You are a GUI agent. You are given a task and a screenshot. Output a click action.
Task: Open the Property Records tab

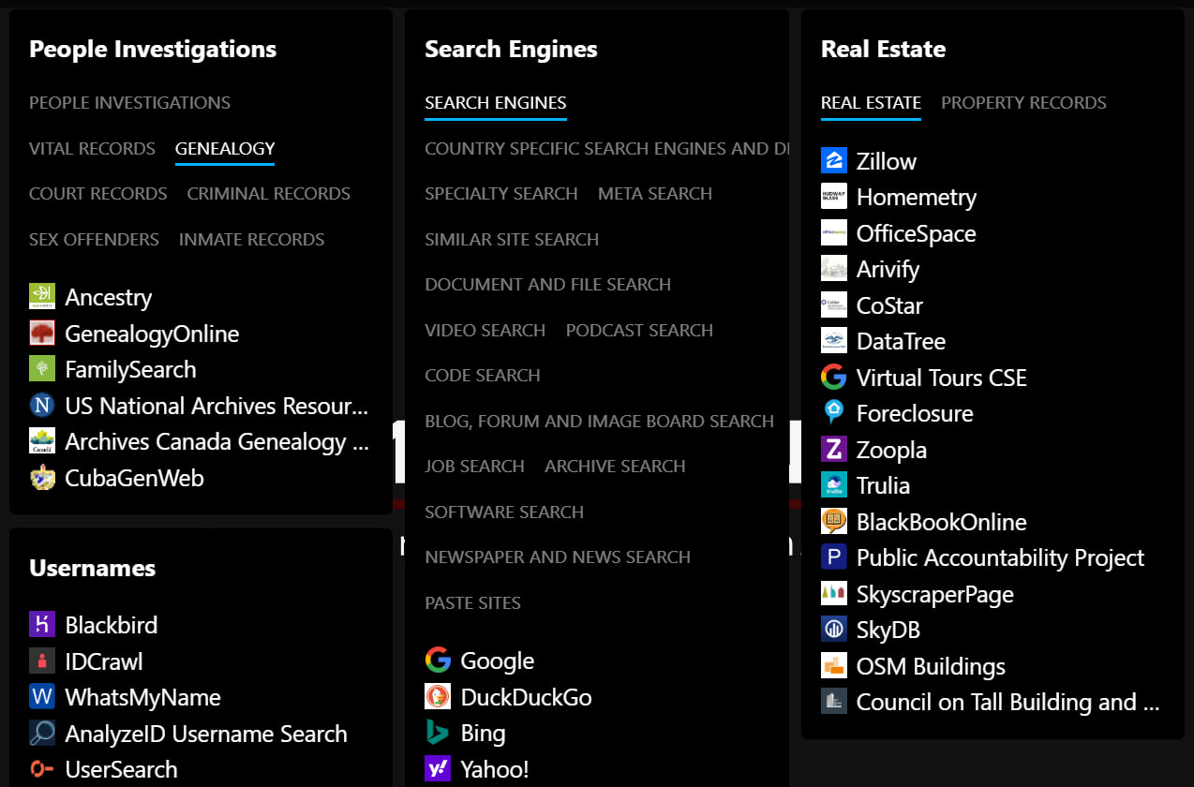pyautogui.click(x=1023, y=103)
